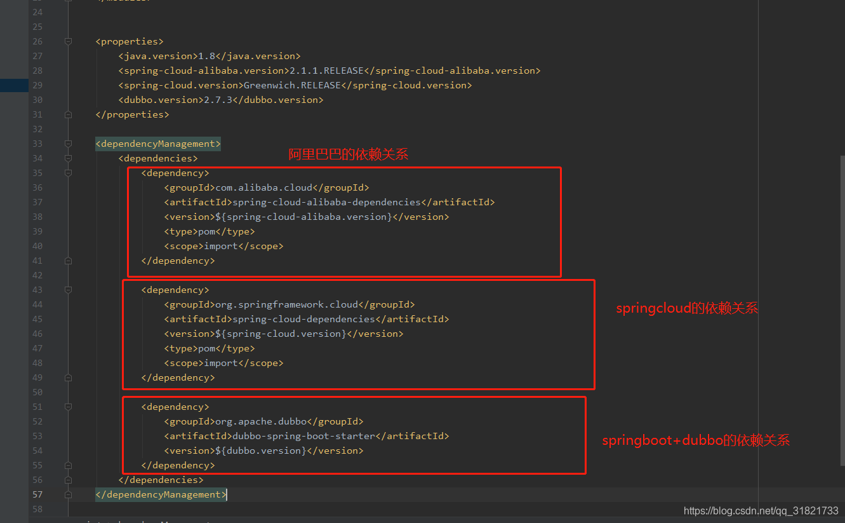845x523 pixels.
Task: Click the opening dependencyManagement tag
Action: pyautogui.click(x=157, y=144)
